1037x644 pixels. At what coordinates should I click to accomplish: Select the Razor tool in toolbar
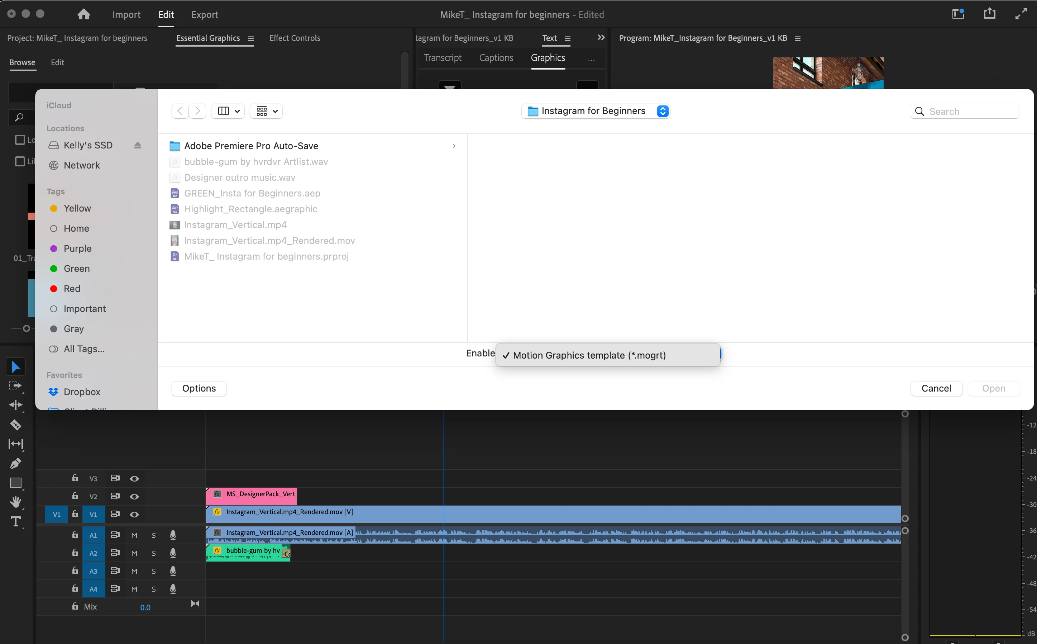point(16,424)
